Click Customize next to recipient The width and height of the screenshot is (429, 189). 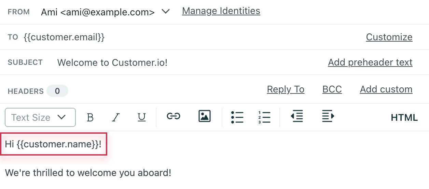click(389, 37)
